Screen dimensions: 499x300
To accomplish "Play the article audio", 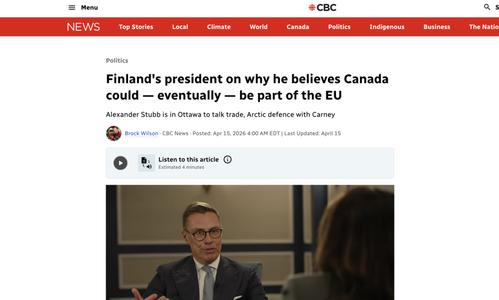I will 120,163.
